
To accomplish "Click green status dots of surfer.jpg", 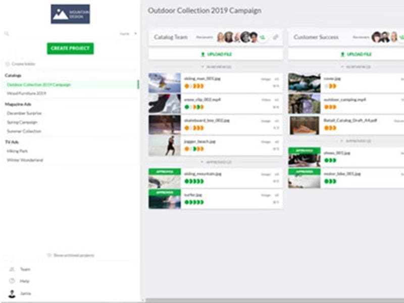I will 194,203.
